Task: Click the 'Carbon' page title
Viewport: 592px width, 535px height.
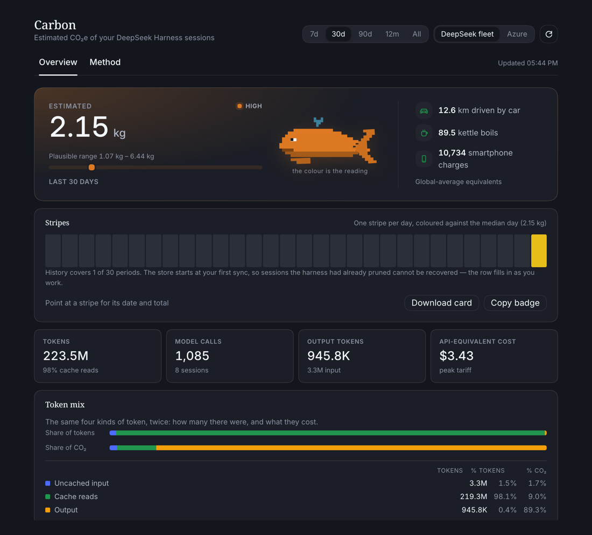Action: coord(55,25)
